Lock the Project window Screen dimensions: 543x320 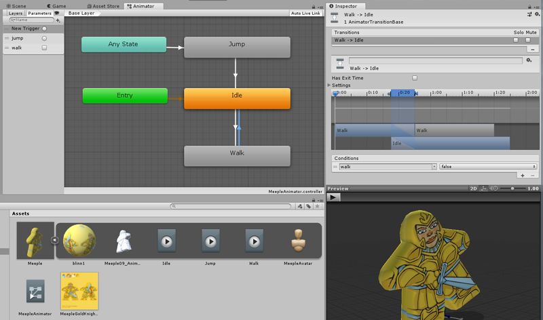pyautogui.click(x=314, y=200)
